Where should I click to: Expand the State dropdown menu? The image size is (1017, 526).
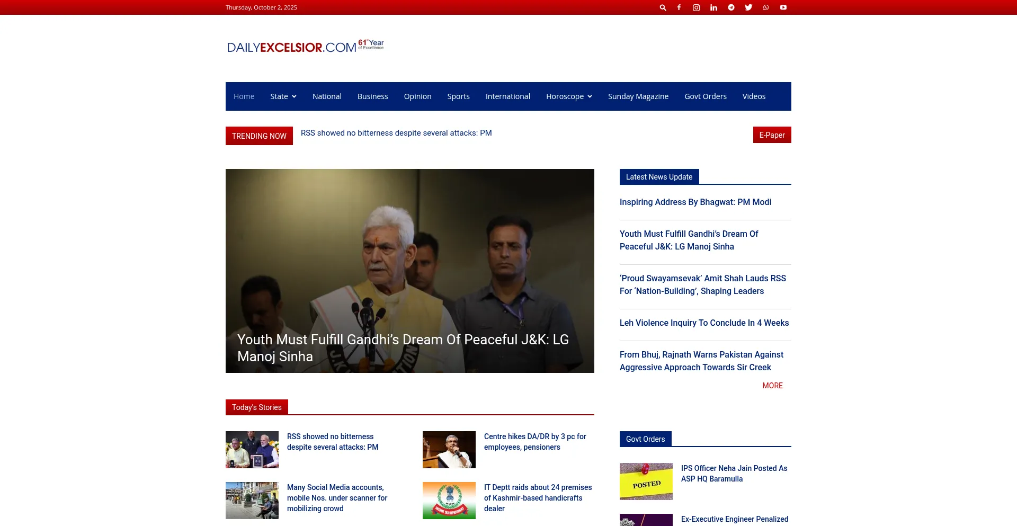coord(283,96)
